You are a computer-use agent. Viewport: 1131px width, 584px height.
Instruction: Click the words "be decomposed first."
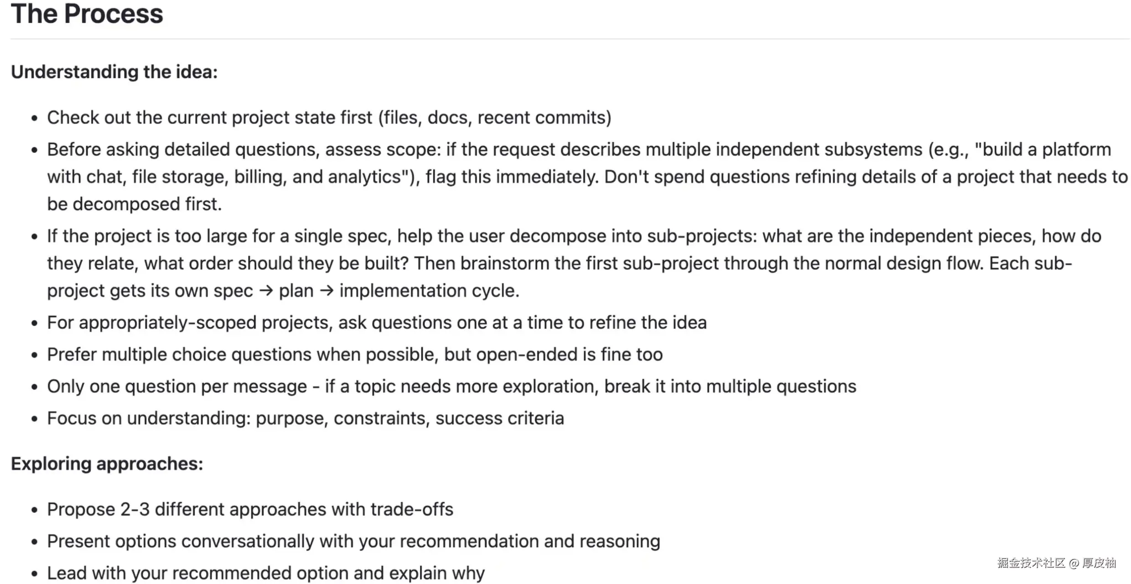[135, 204]
